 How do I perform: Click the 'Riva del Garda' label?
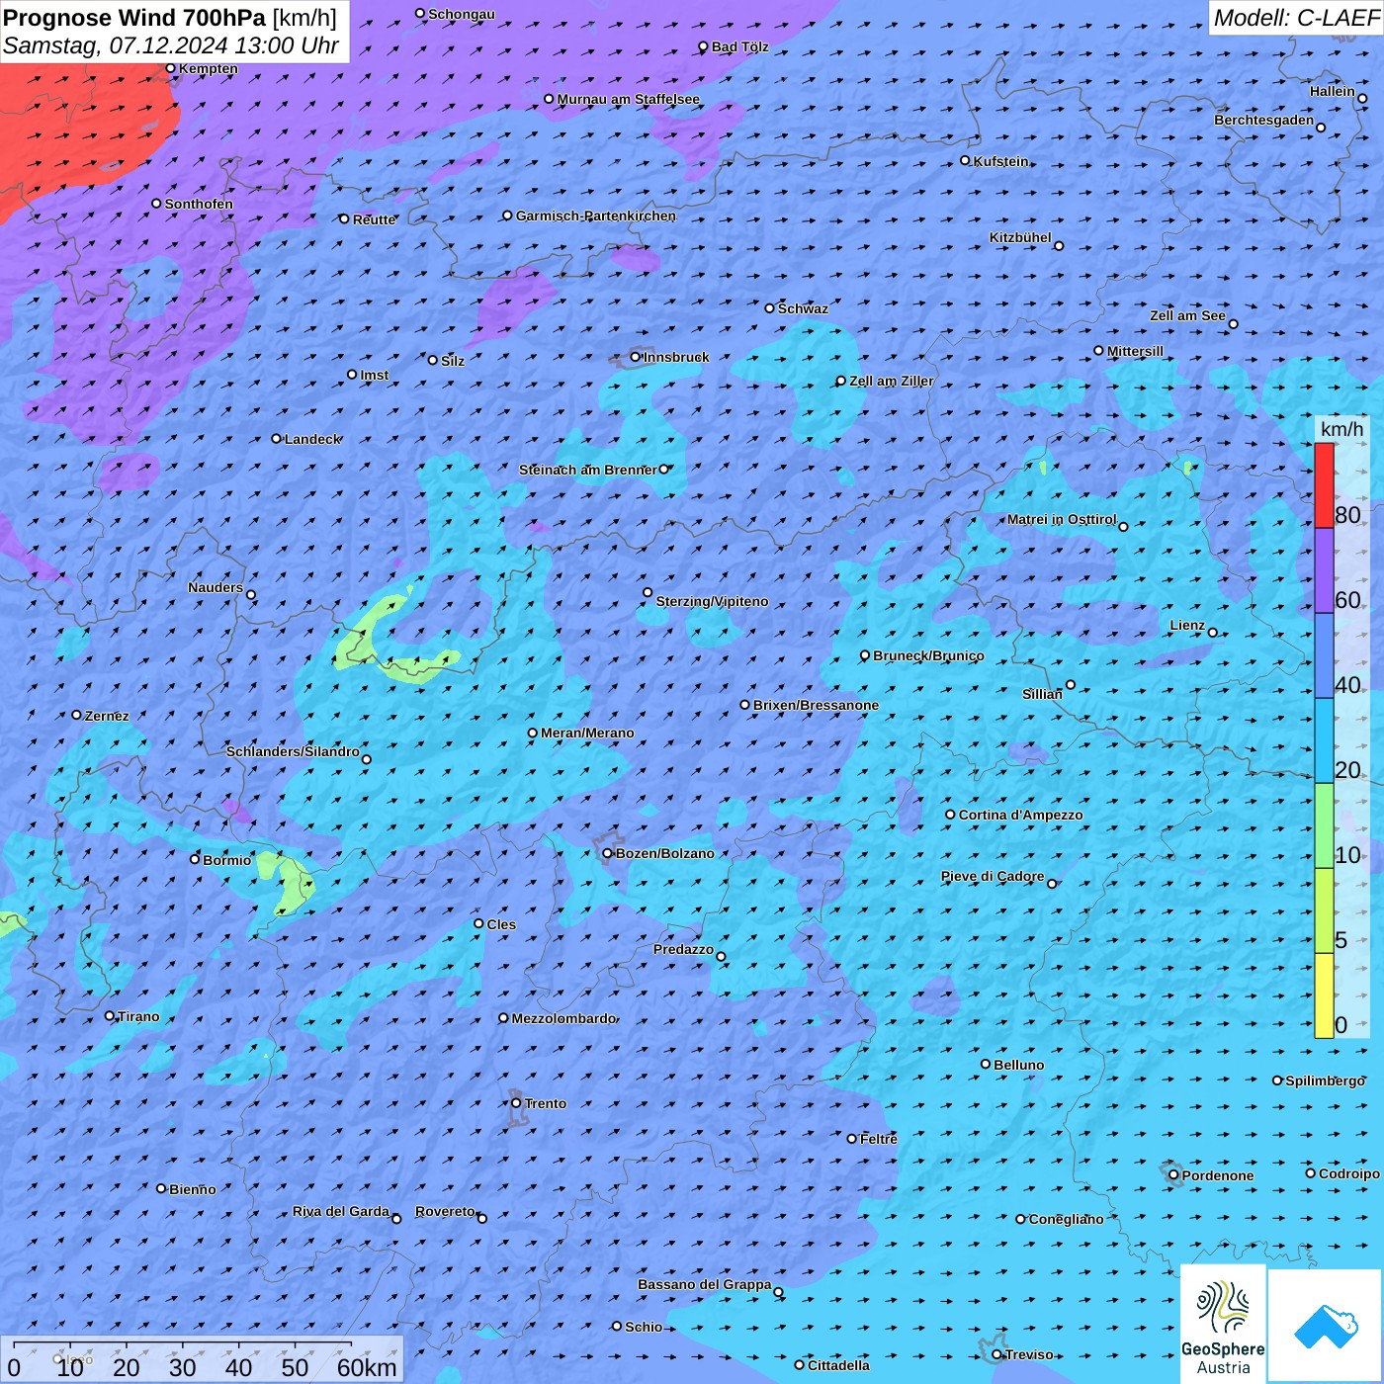point(341,1211)
